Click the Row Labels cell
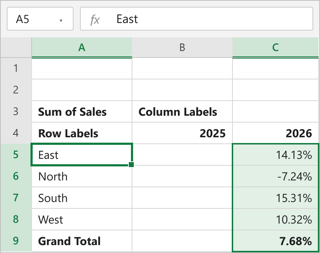This screenshot has width=320, height=253. [82, 133]
